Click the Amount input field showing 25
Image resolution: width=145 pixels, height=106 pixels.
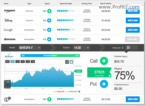(x=132, y=48)
